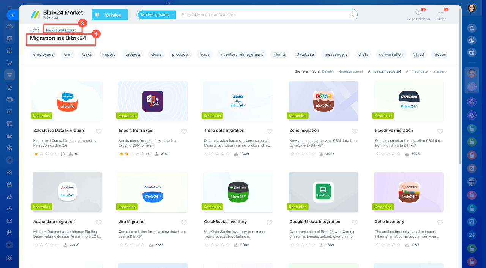486x268 pixels.
Task: Favorite Zoho migration with the heart
Action: (355, 131)
